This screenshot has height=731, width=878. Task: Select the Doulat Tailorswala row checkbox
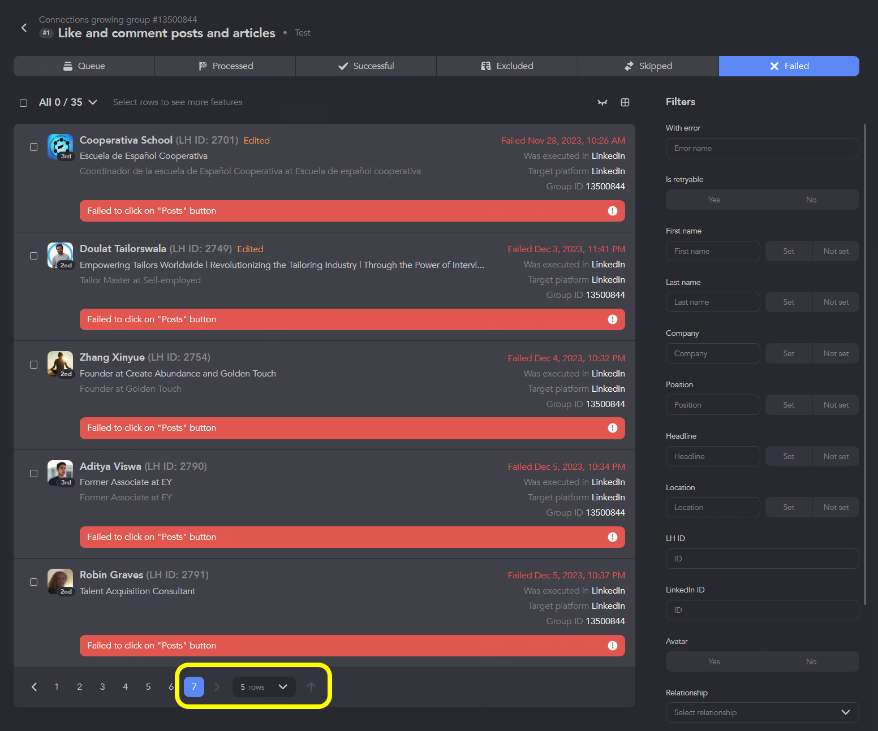pos(33,256)
